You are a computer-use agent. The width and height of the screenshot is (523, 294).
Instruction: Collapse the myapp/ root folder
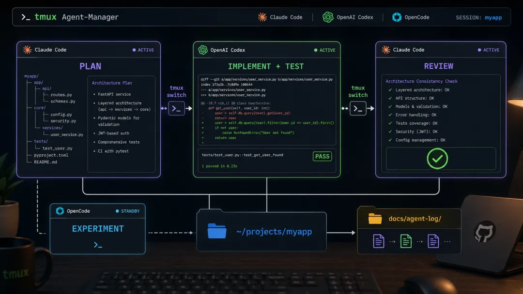[31, 76]
